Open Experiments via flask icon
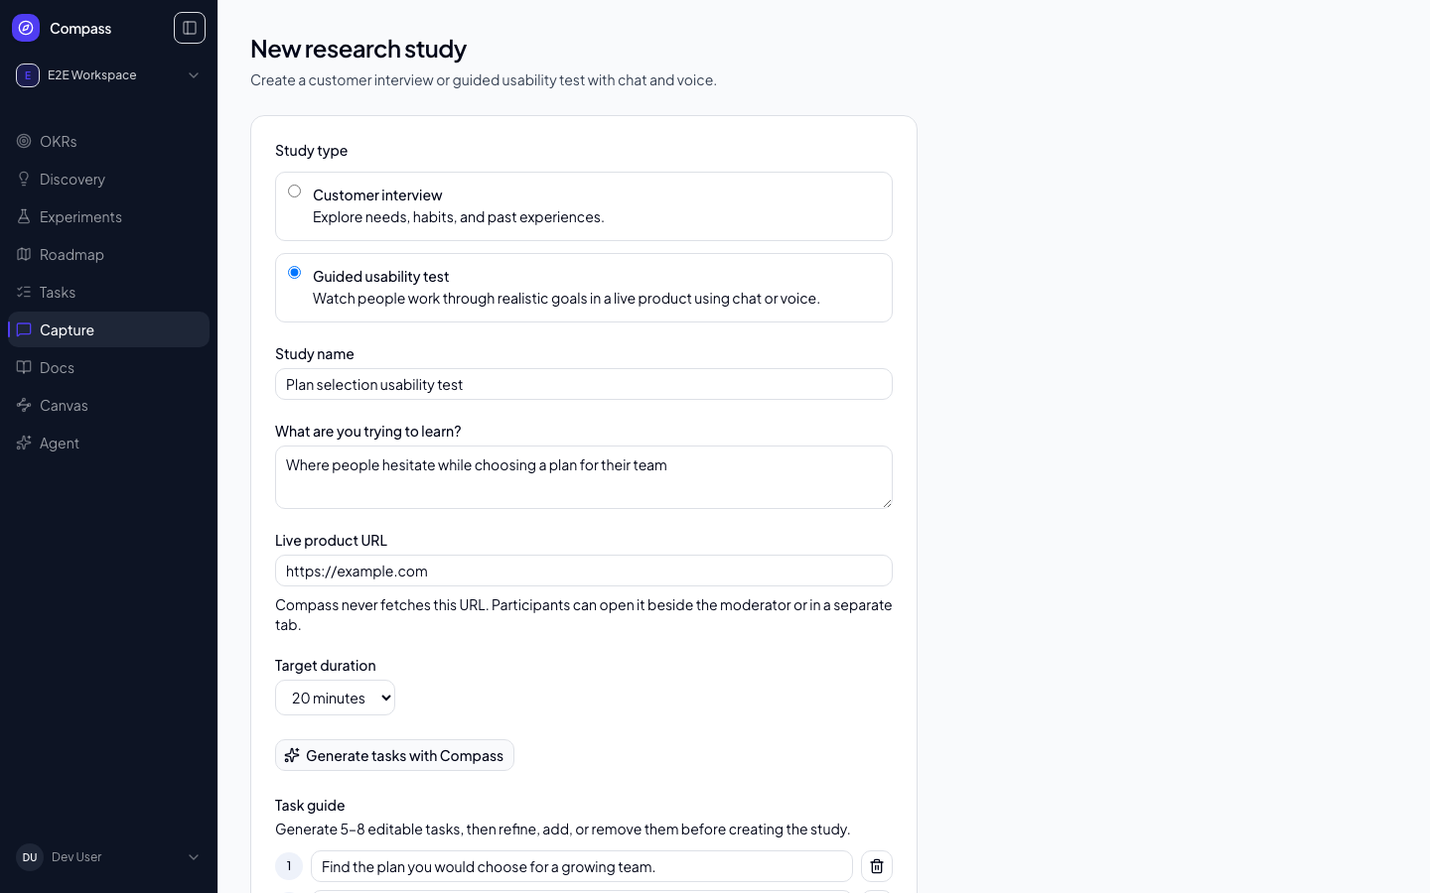The image size is (1430, 893). (24, 216)
